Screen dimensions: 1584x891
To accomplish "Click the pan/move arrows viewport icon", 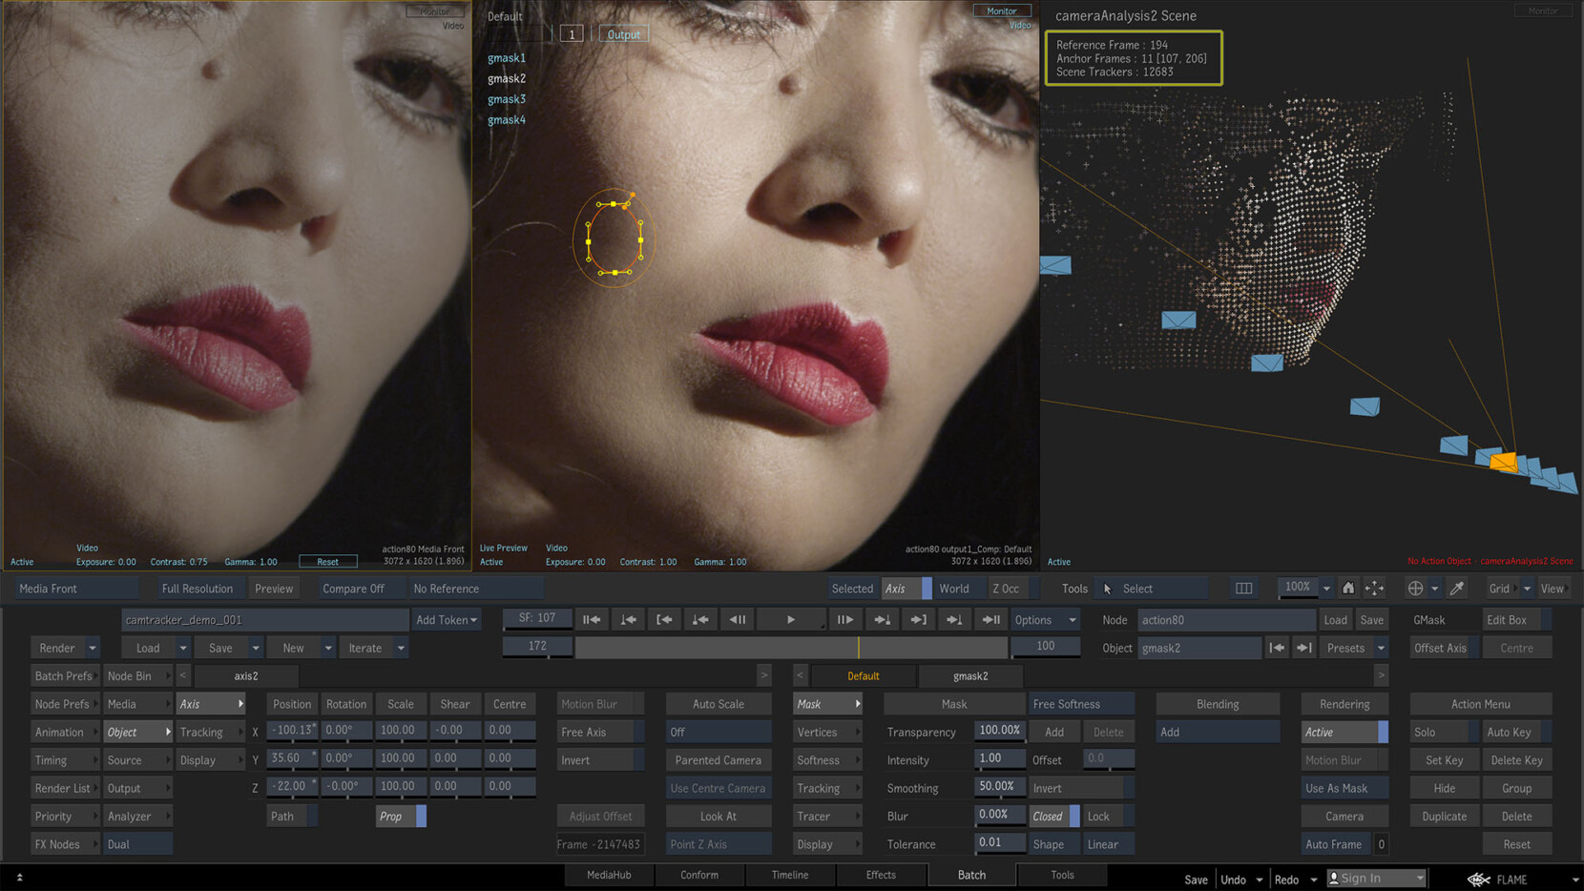I will coord(1374,589).
